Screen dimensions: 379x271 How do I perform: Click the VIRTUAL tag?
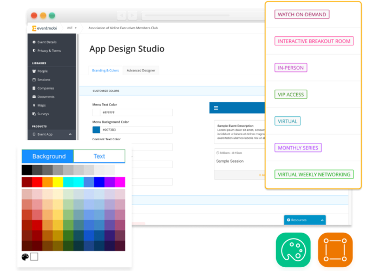[x=287, y=121]
